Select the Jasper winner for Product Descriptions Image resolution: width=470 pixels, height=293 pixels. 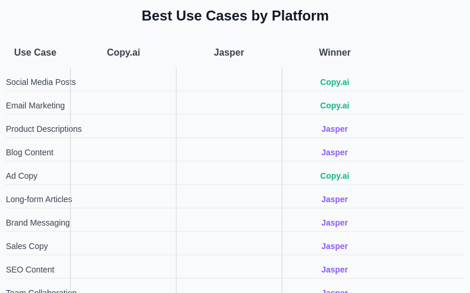(x=334, y=129)
